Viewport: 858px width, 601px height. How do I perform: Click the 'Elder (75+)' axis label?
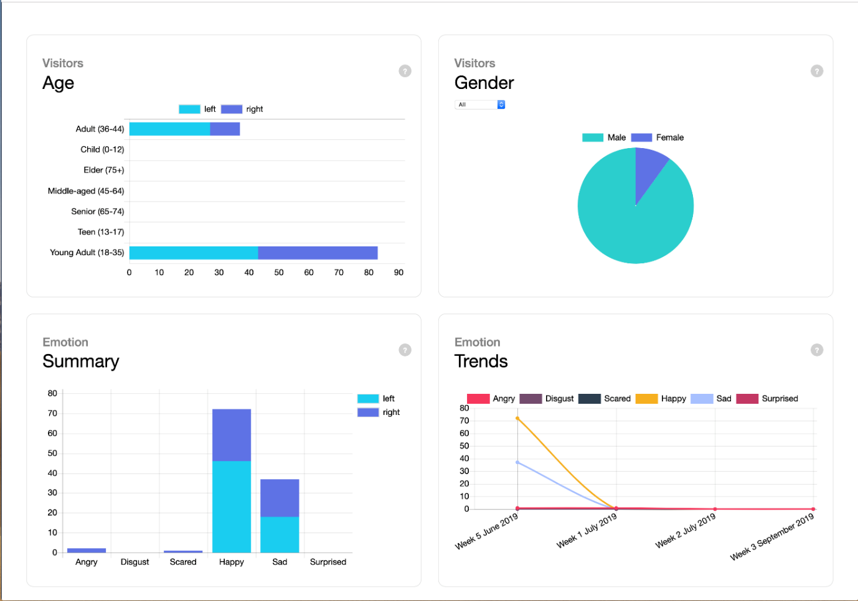coord(104,170)
